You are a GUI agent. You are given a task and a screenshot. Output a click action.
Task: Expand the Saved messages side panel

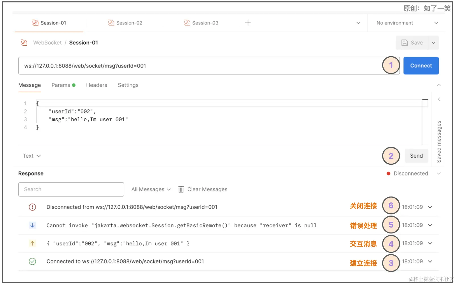439,99
